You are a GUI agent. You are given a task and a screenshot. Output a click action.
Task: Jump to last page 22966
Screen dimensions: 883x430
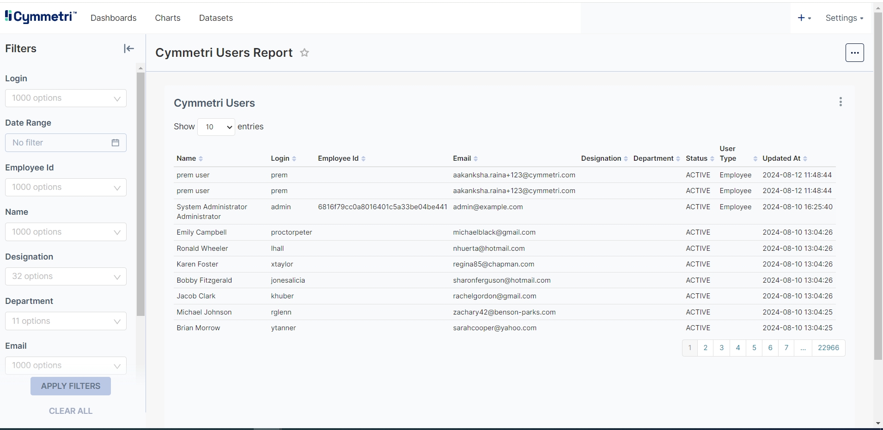click(828, 348)
